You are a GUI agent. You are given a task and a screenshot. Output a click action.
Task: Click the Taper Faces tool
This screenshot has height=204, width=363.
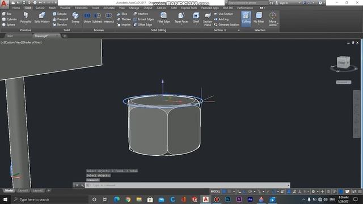[x=181, y=18]
